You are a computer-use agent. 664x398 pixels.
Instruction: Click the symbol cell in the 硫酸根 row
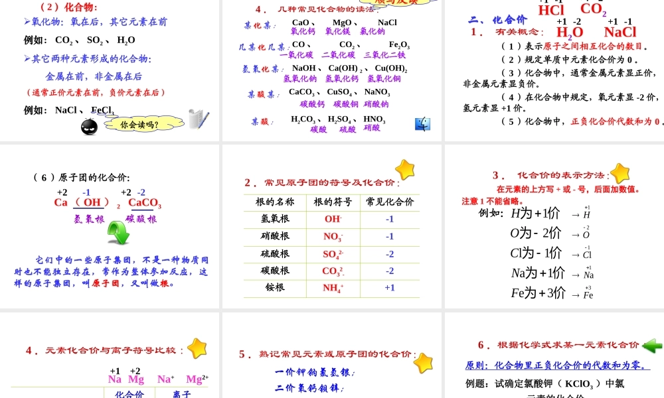(x=333, y=254)
